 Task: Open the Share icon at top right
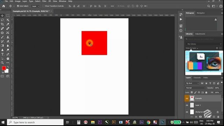point(221,6)
